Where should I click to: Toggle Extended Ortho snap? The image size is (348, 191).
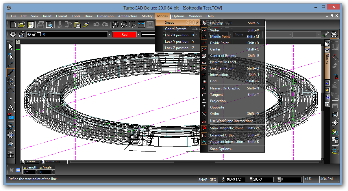point(232,135)
